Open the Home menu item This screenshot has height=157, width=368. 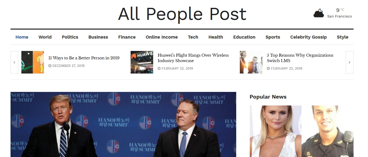22,37
